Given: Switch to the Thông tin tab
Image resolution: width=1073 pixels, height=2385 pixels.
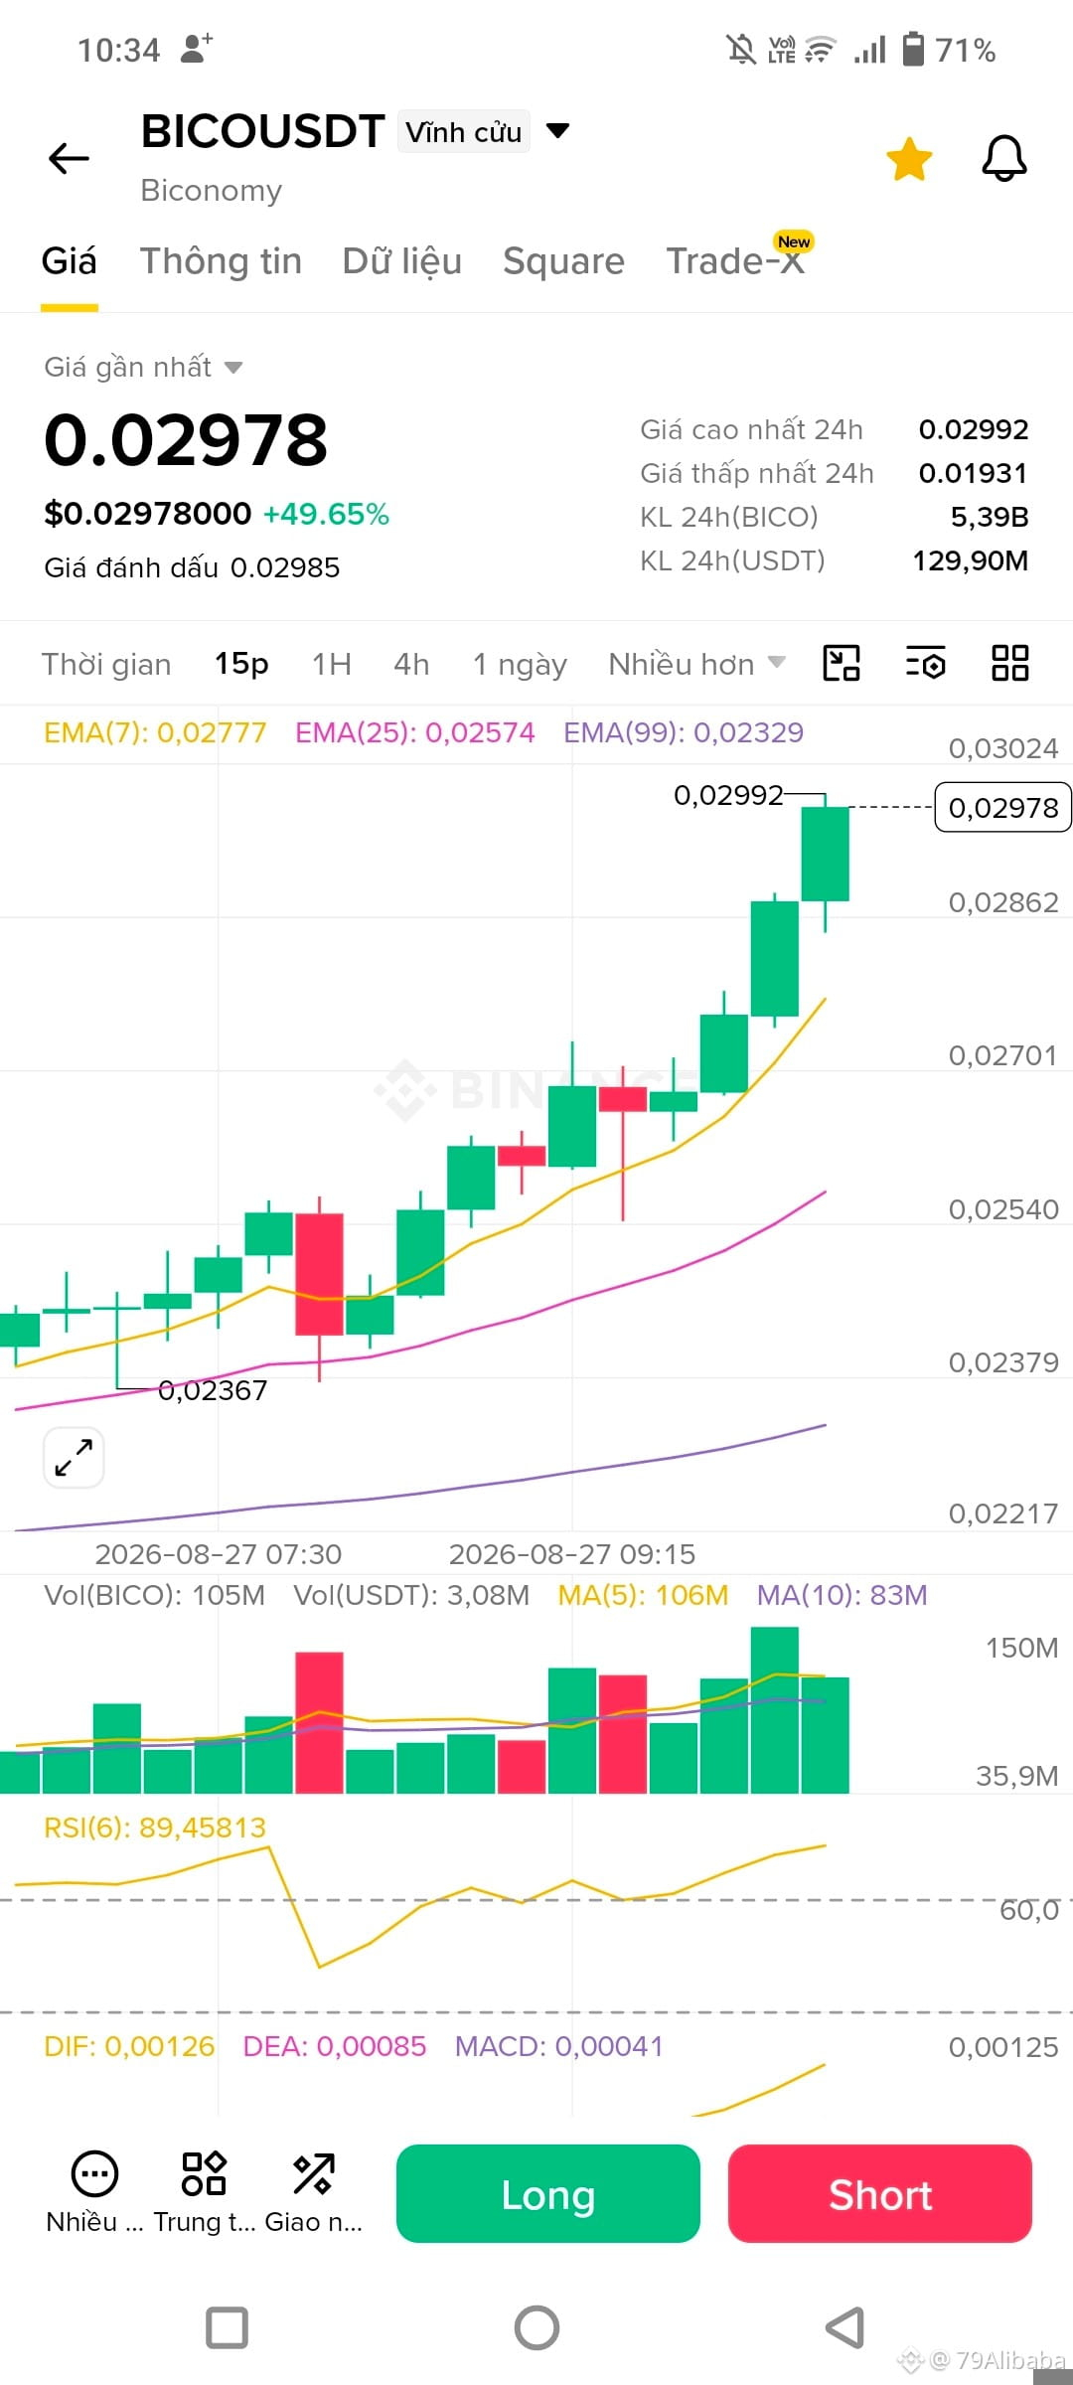Looking at the screenshot, I should pos(221,260).
